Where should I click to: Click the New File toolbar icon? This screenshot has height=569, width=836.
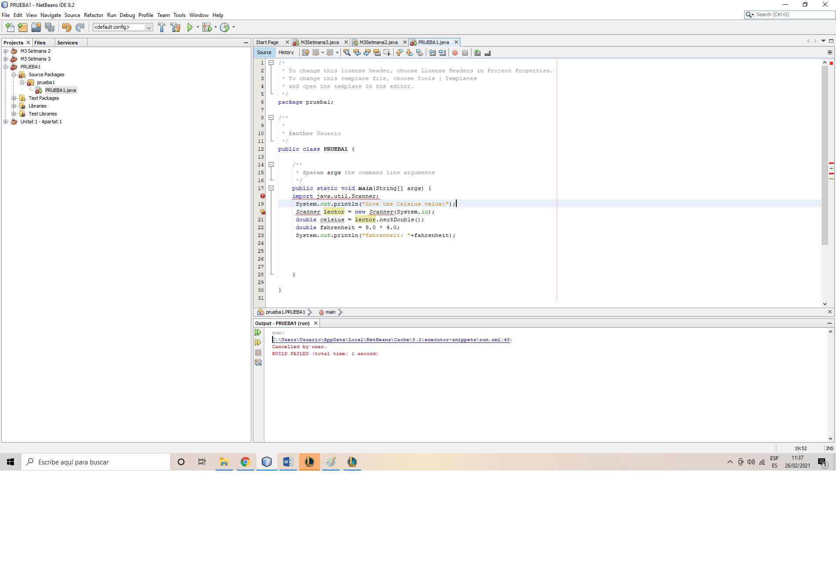(x=10, y=27)
